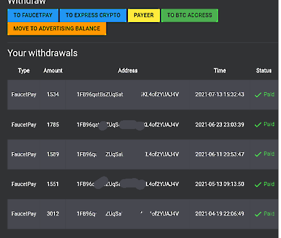Click the timestamp 2021-07-13 15:32:43
This screenshot has width=281, height=238.
click(219, 94)
